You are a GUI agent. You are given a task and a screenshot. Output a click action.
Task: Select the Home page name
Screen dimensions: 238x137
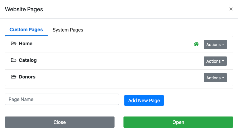pyautogui.click(x=25, y=44)
